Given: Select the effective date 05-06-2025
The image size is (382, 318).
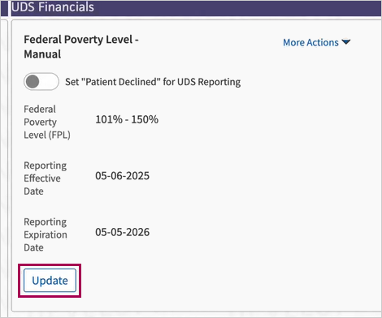Looking at the screenshot, I should [x=122, y=176].
